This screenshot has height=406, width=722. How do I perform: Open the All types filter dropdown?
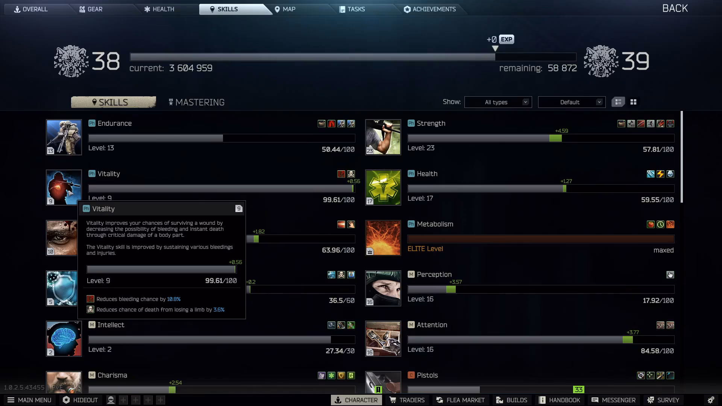coord(498,102)
